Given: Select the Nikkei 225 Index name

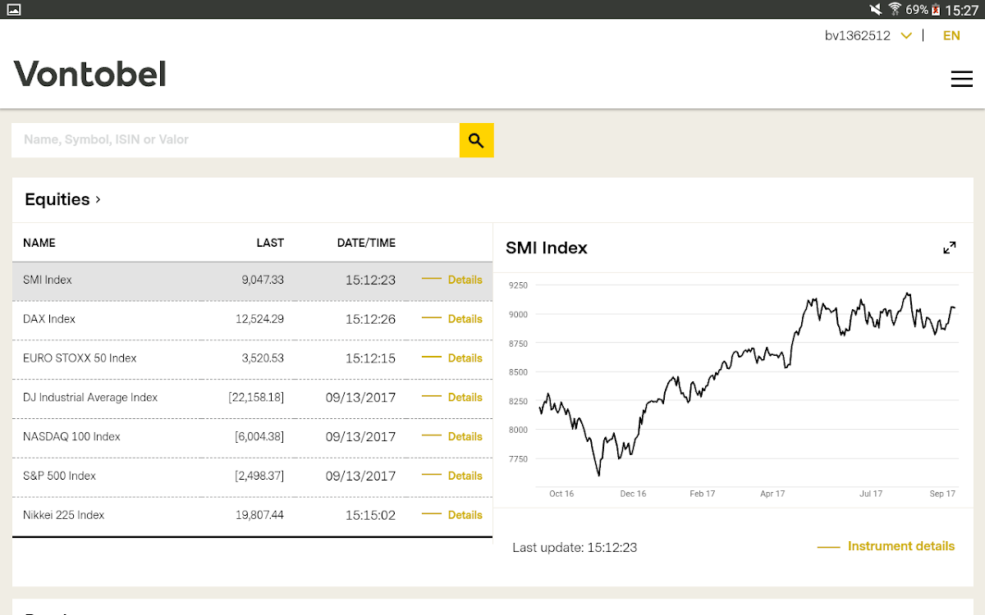Looking at the screenshot, I should [64, 515].
